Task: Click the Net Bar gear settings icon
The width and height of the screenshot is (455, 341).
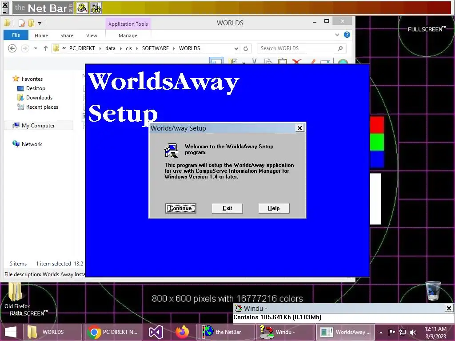Action: pyautogui.click(x=96, y=8)
